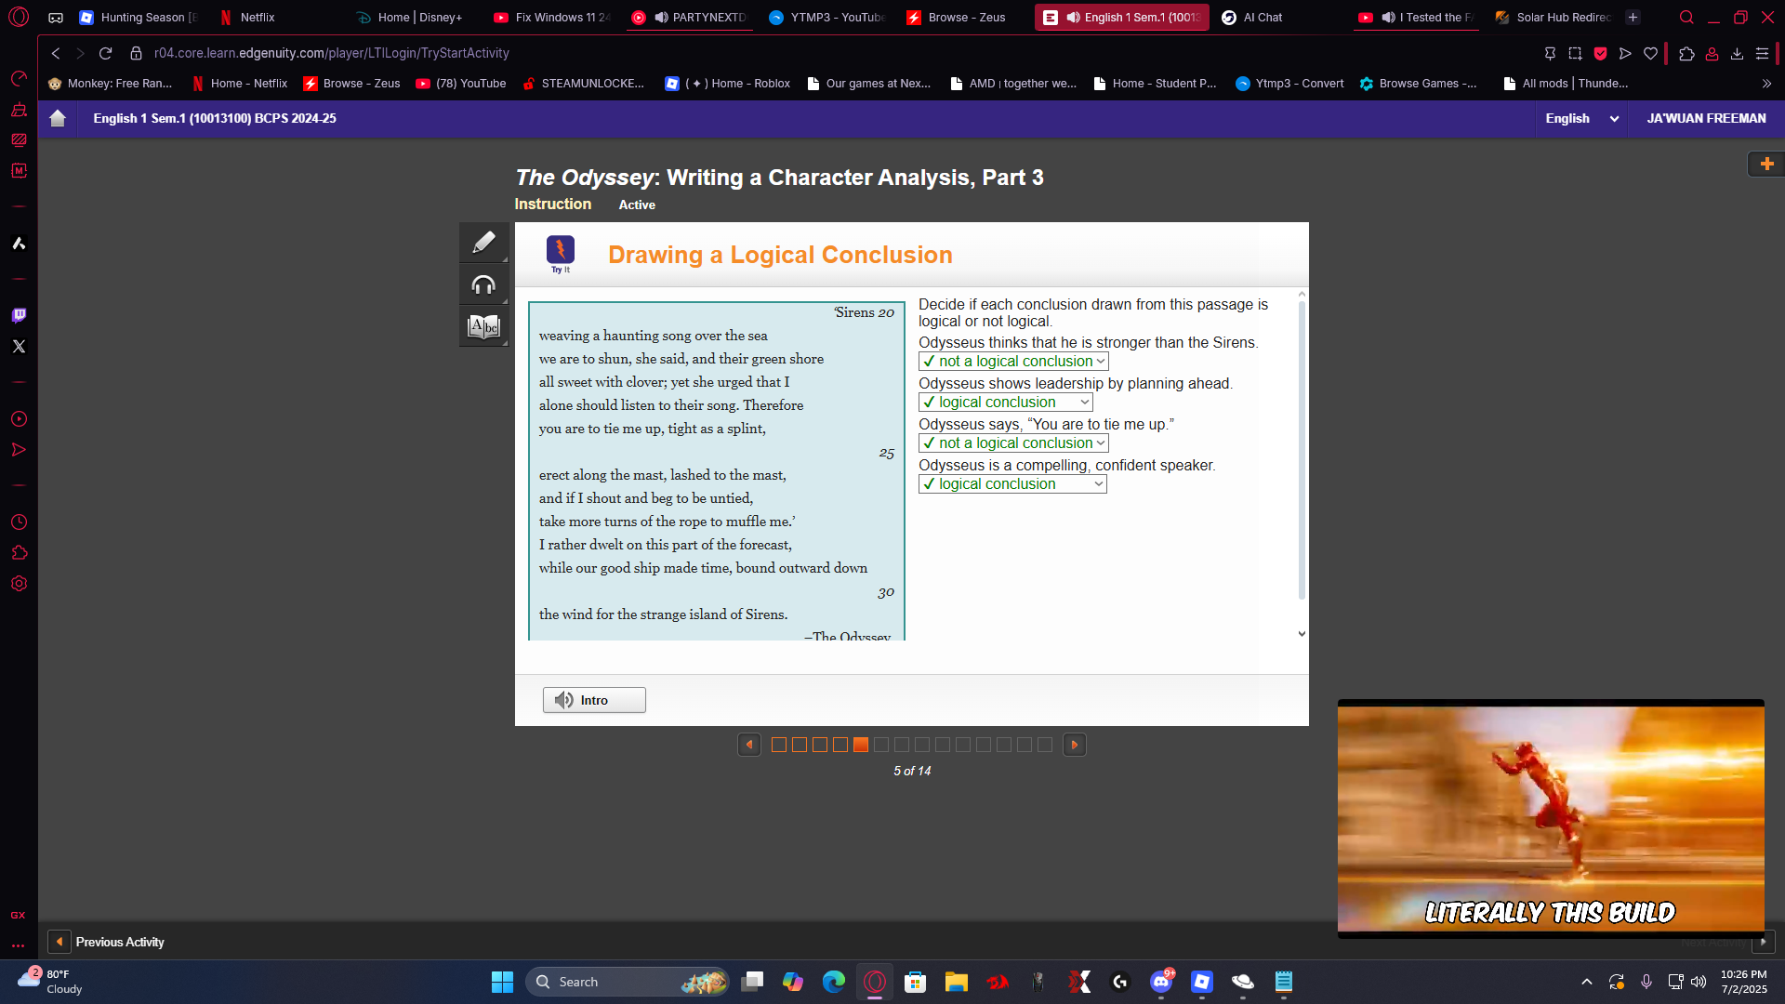Jump to slide 1 in progress squares

(779, 745)
